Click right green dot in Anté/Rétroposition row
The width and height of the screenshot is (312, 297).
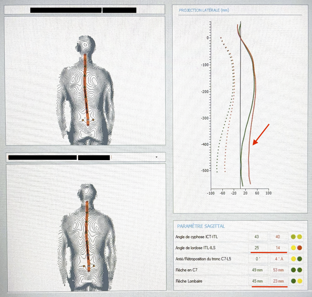pyautogui.click(x=300, y=259)
